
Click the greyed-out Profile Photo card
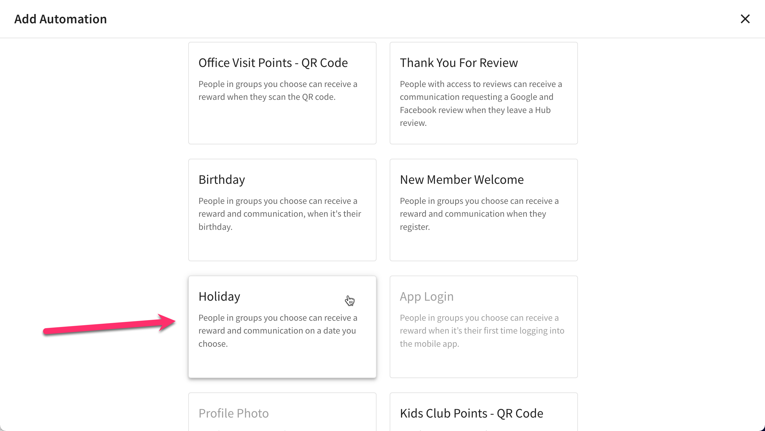pyautogui.click(x=282, y=412)
